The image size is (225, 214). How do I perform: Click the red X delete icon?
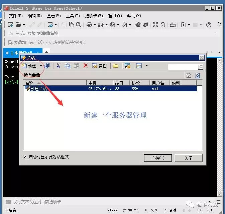86,66
